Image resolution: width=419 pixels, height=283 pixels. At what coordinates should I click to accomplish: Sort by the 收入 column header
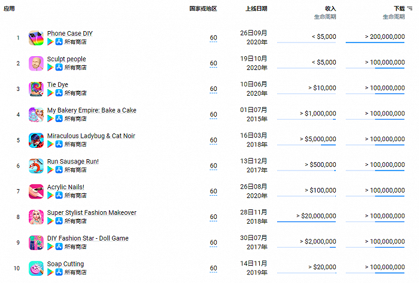point(330,9)
